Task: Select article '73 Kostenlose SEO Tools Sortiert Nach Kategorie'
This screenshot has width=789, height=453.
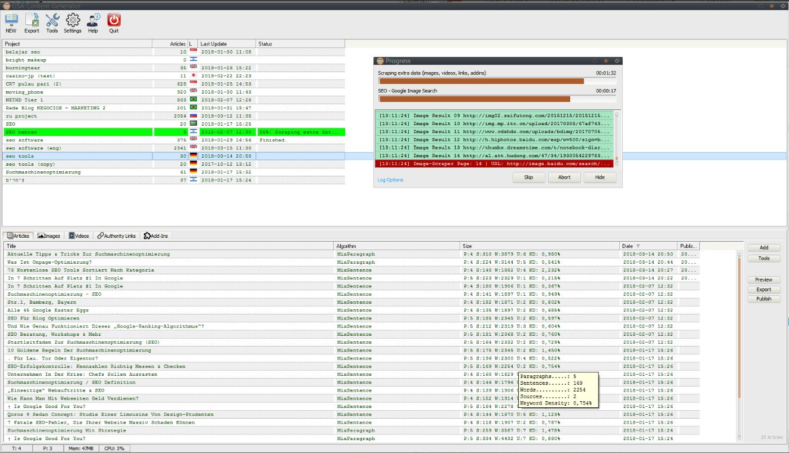Action: pyautogui.click(x=352, y=270)
